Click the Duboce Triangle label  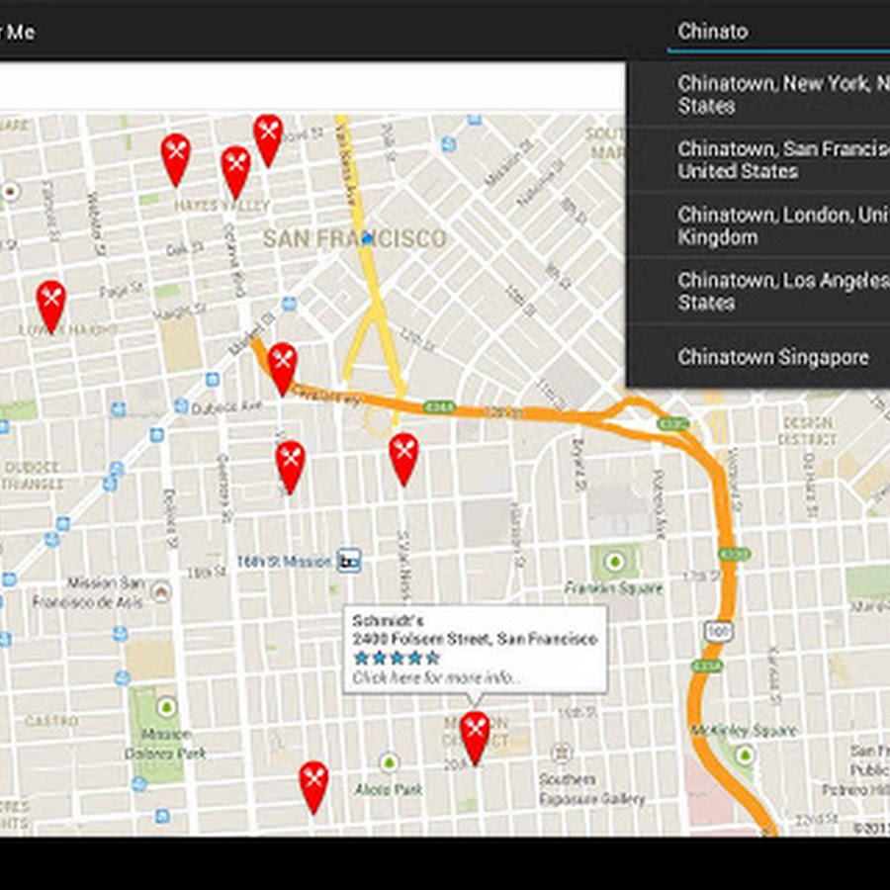point(33,476)
